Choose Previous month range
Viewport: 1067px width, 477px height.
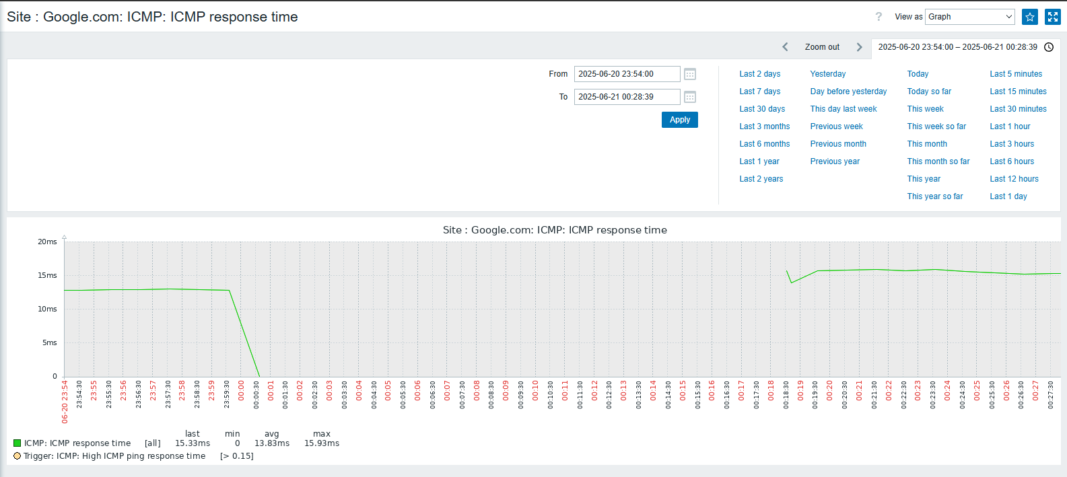pos(838,144)
